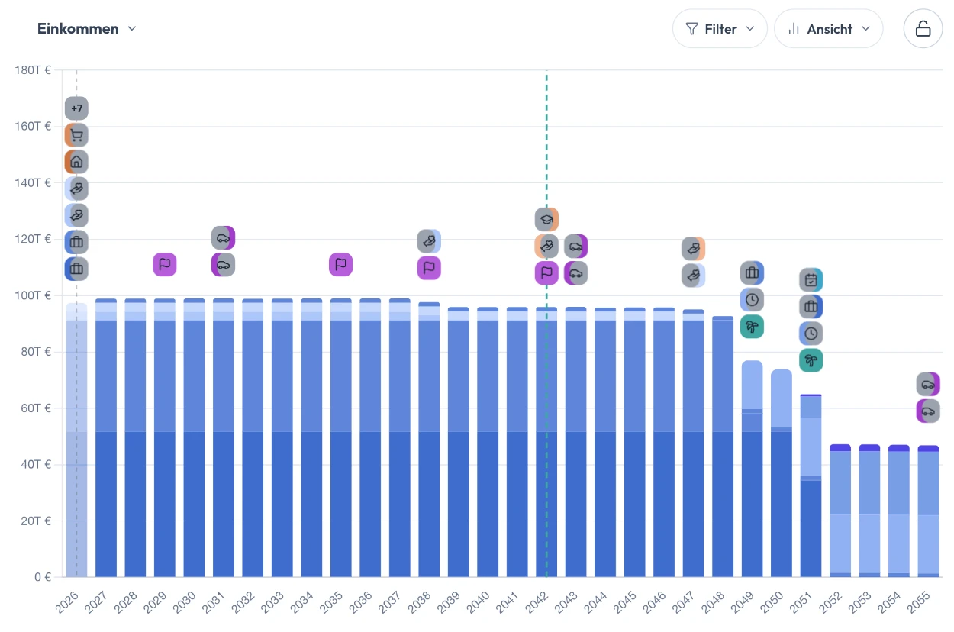Click the briefcase icon at 2051
The image size is (954, 632).
[x=811, y=306]
